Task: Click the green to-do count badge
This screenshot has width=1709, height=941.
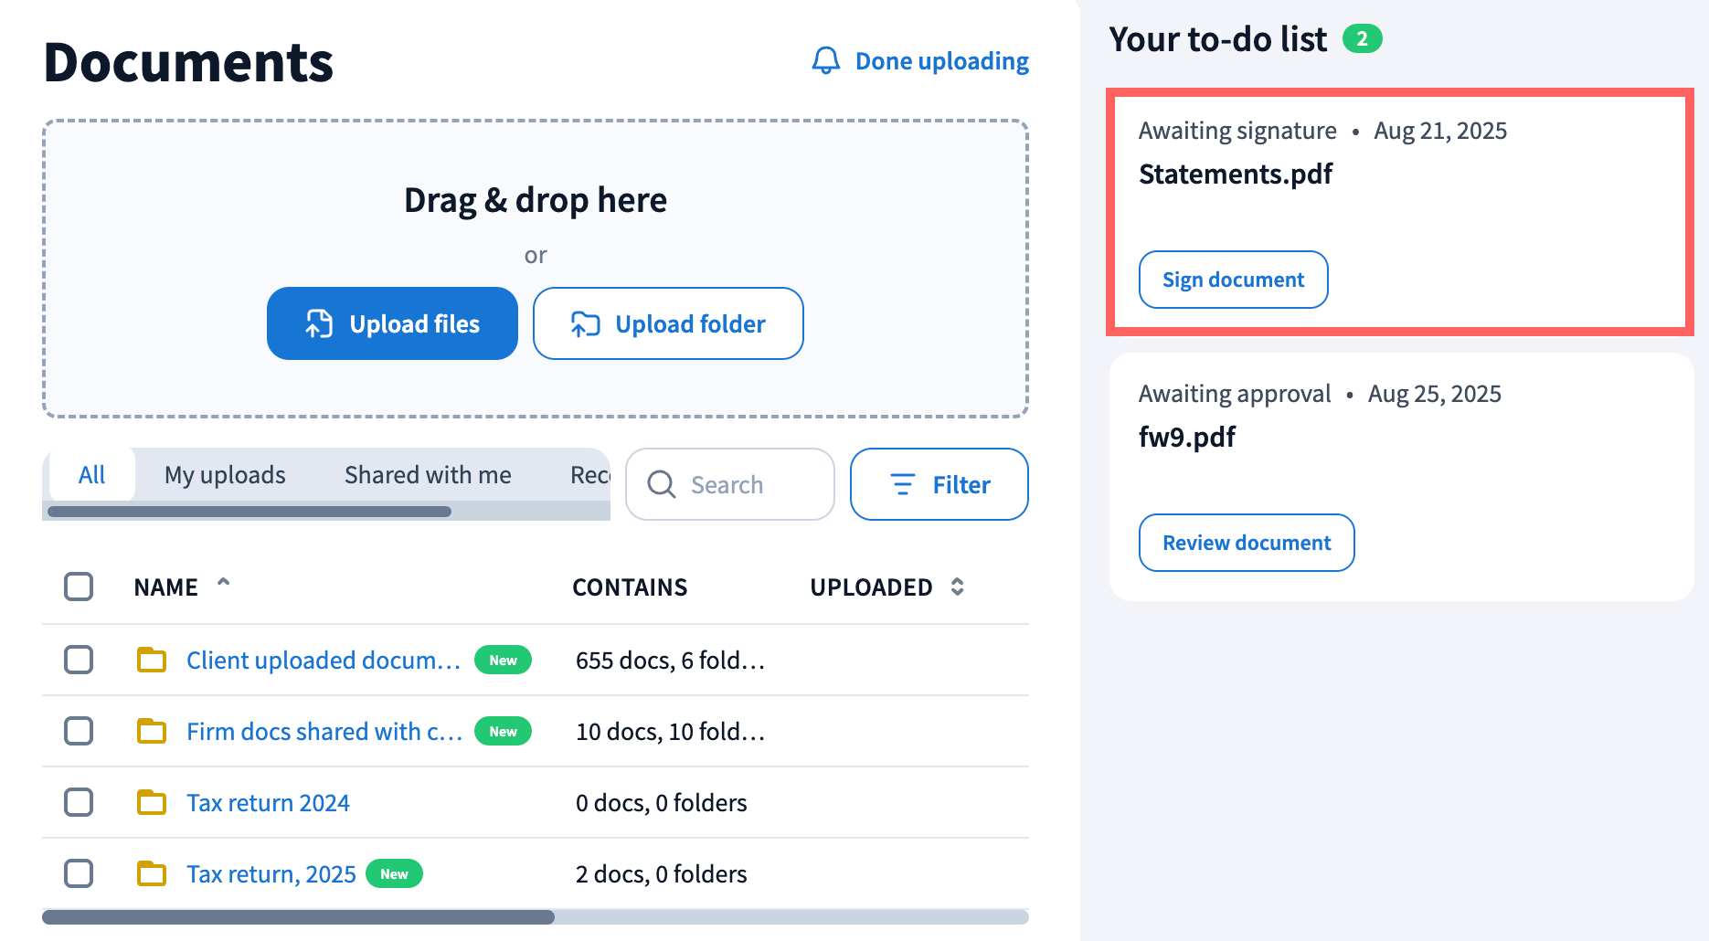Action: tap(1362, 39)
